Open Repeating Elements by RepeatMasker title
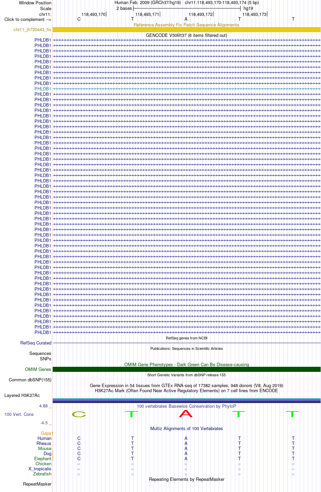Image resolution: width=321 pixels, height=492 pixels. tap(187, 479)
